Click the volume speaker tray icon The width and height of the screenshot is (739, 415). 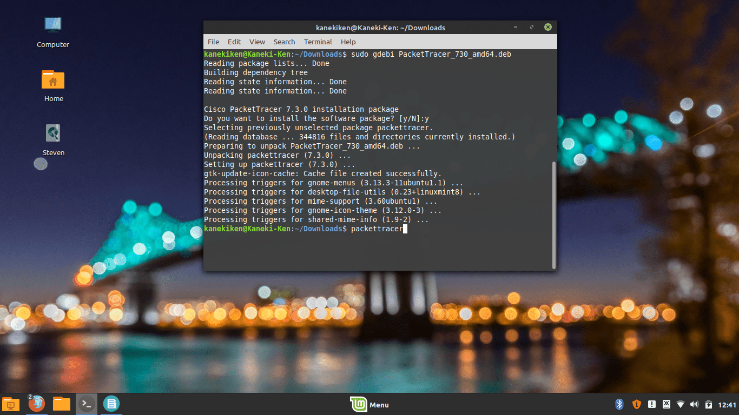coord(695,404)
